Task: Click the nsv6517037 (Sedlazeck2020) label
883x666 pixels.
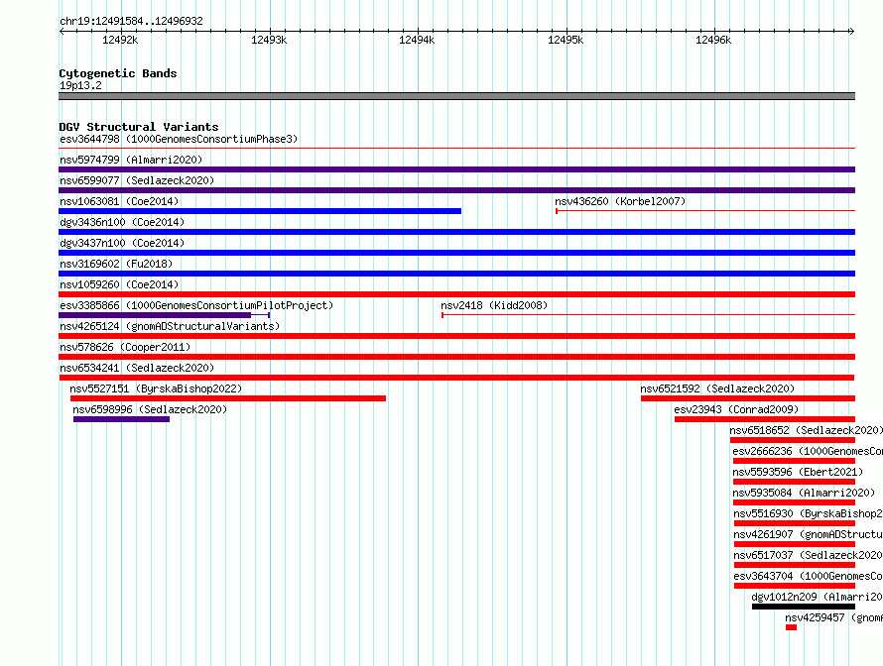Action: (809, 555)
